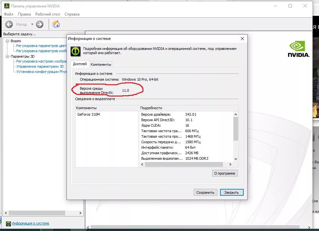Collapse the Параметры 3D tree node
This screenshot has height=231, width=319.
7,56
